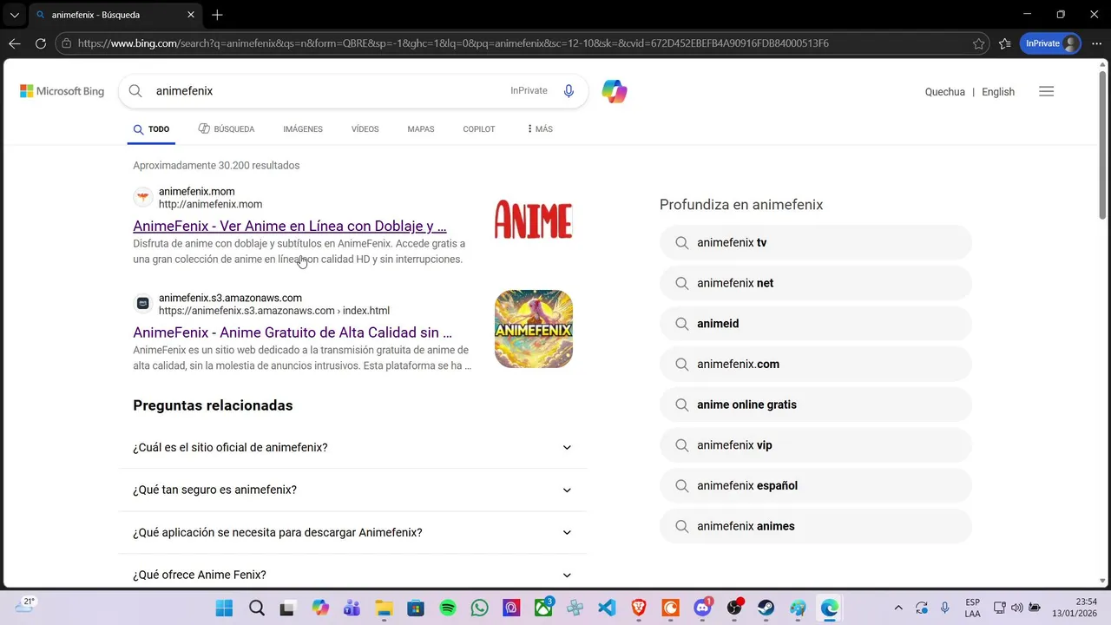Open Xbox app from the taskbar
The width and height of the screenshot is (1111, 625).
coord(543,608)
